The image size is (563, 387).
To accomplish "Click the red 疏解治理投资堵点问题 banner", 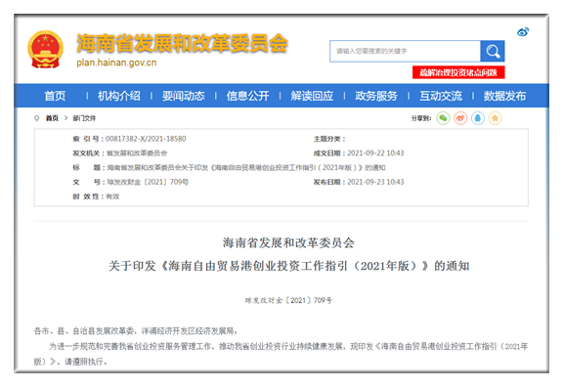I will coord(458,72).
